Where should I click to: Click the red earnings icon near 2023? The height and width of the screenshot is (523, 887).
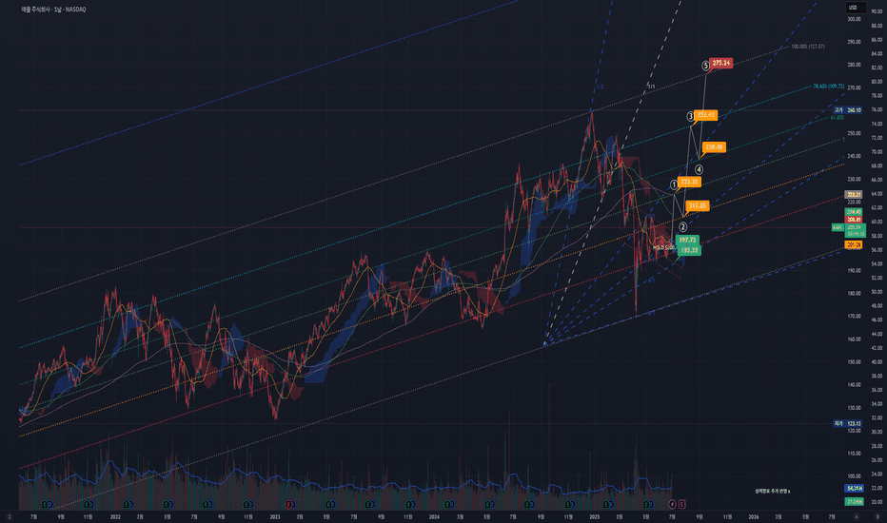289,504
